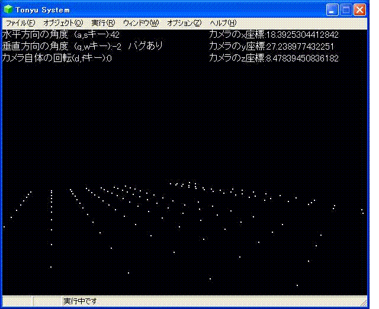The height and width of the screenshot is (309, 379).
Task: Expand the オプション(Z) menu
Action: 184,23
